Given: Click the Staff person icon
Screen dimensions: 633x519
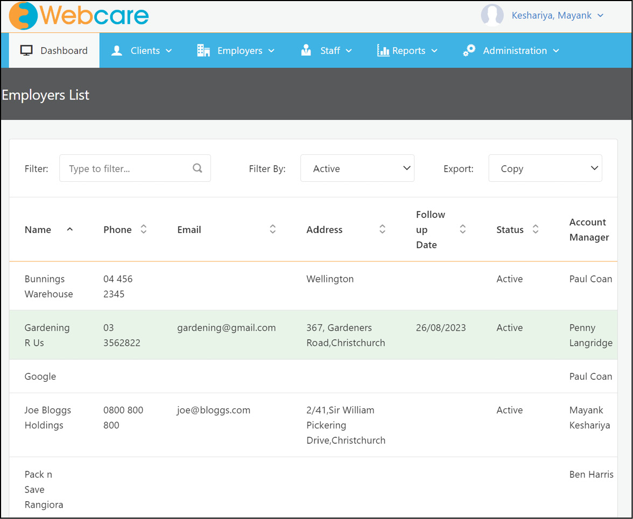Looking at the screenshot, I should coord(306,51).
